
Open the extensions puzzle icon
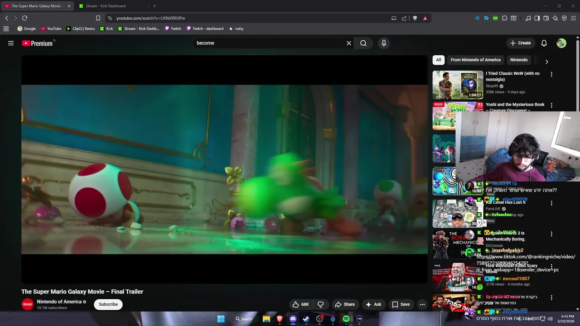pyautogui.click(x=504, y=18)
